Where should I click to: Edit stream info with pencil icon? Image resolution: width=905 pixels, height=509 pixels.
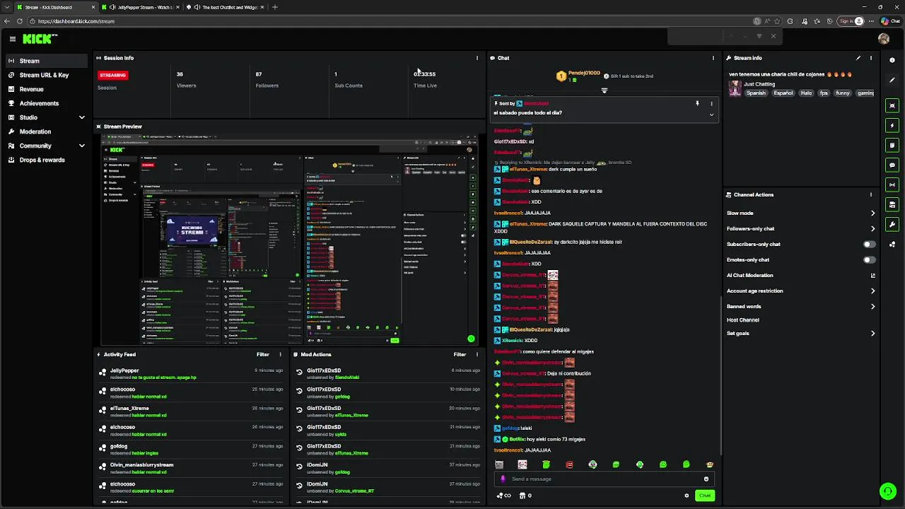(858, 58)
